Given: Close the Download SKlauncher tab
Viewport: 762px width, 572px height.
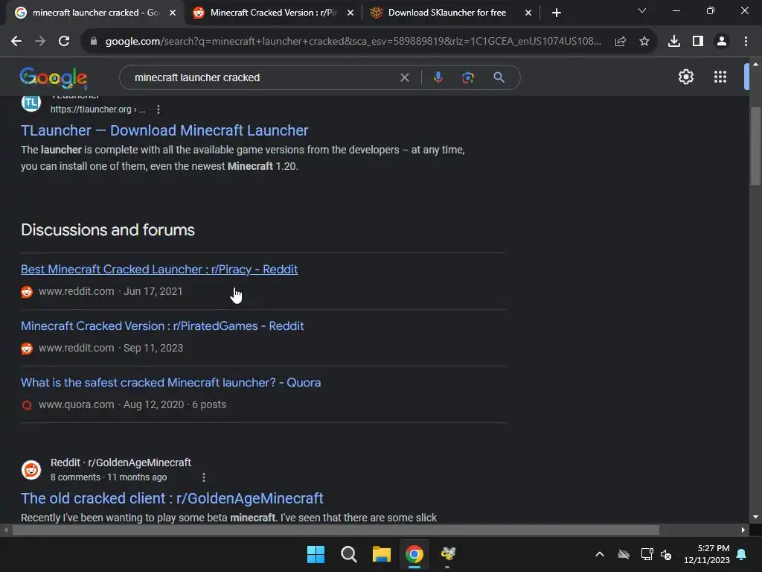Looking at the screenshot, I should (x=528, y=13).
